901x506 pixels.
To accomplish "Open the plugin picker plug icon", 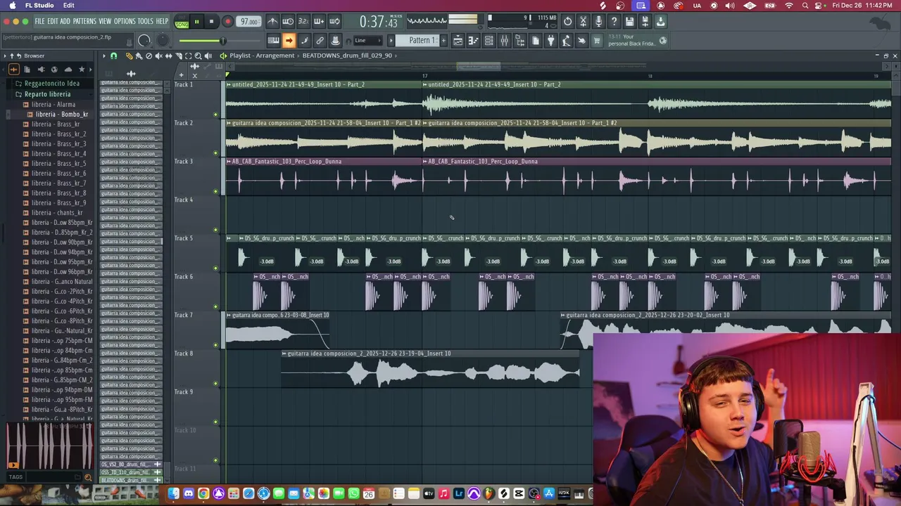I will click(x=551, y=40).
